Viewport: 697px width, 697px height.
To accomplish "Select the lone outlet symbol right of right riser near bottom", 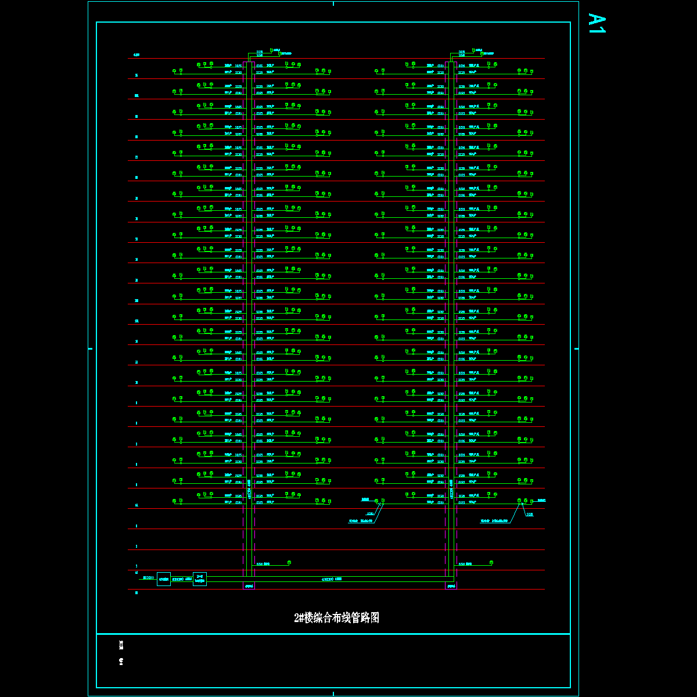I will [x=491, y=563].
